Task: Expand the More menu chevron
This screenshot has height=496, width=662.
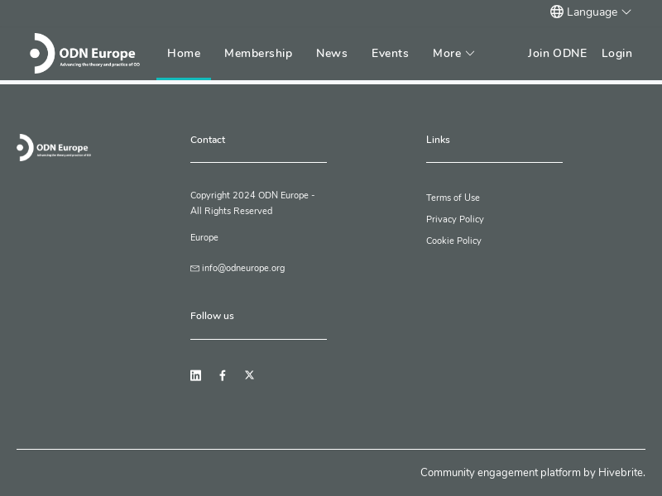Action: pyautogui.click(x=470, y=54)
